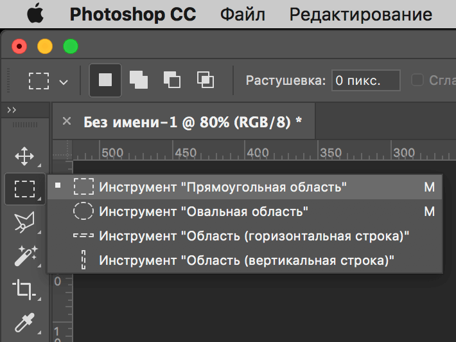Toggle the Сглаживание checkbox
The height and width of the screenshot is (342, 456).
[x=417, y=80]
